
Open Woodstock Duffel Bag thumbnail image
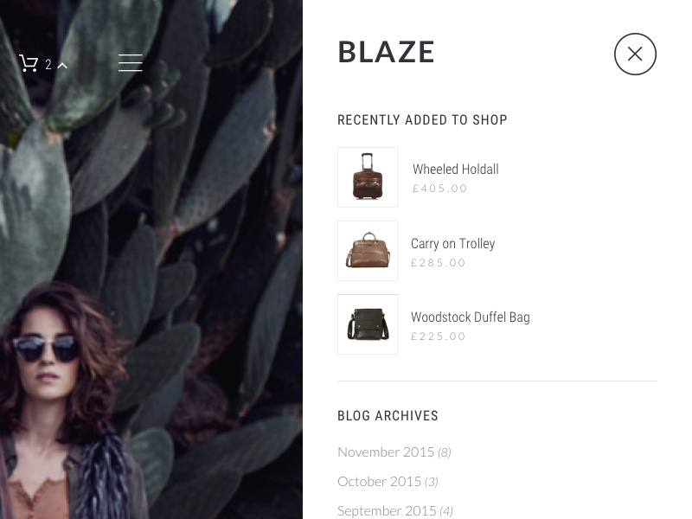coord(368,324)
